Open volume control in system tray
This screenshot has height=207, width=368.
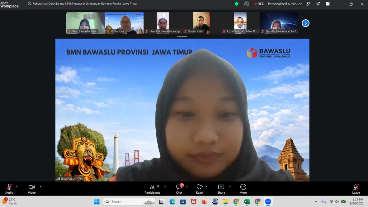(x=337, y=202)
